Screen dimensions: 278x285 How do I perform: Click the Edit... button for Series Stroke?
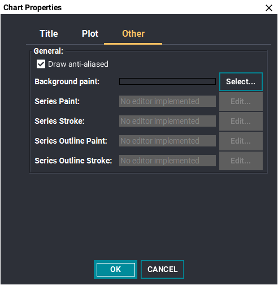coord(241,122)
